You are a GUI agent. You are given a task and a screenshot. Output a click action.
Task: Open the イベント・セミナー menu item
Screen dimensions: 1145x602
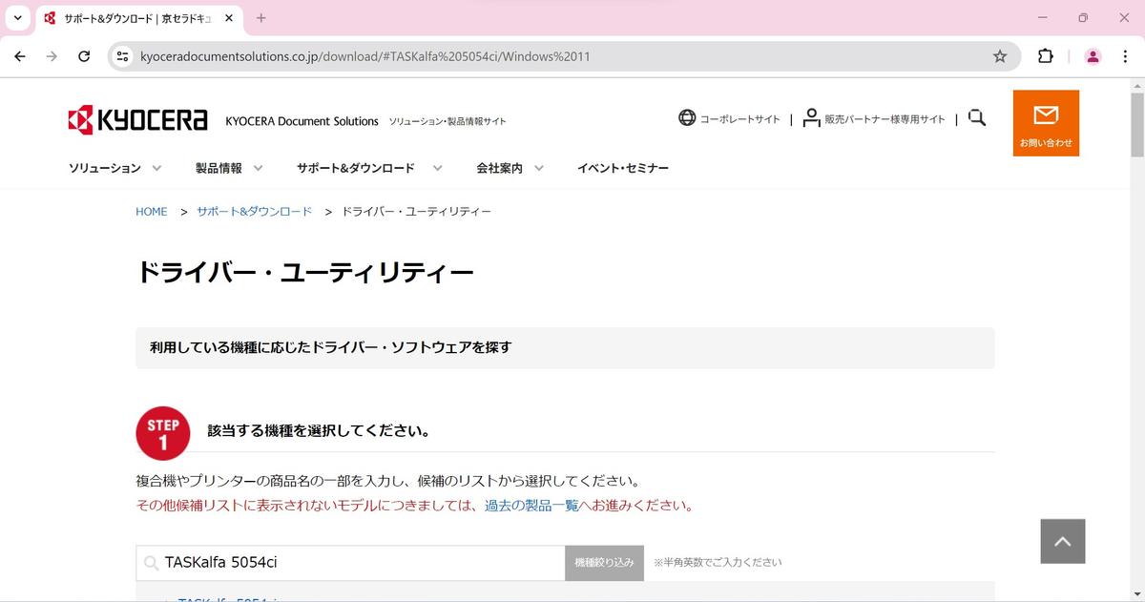point(622,168)
